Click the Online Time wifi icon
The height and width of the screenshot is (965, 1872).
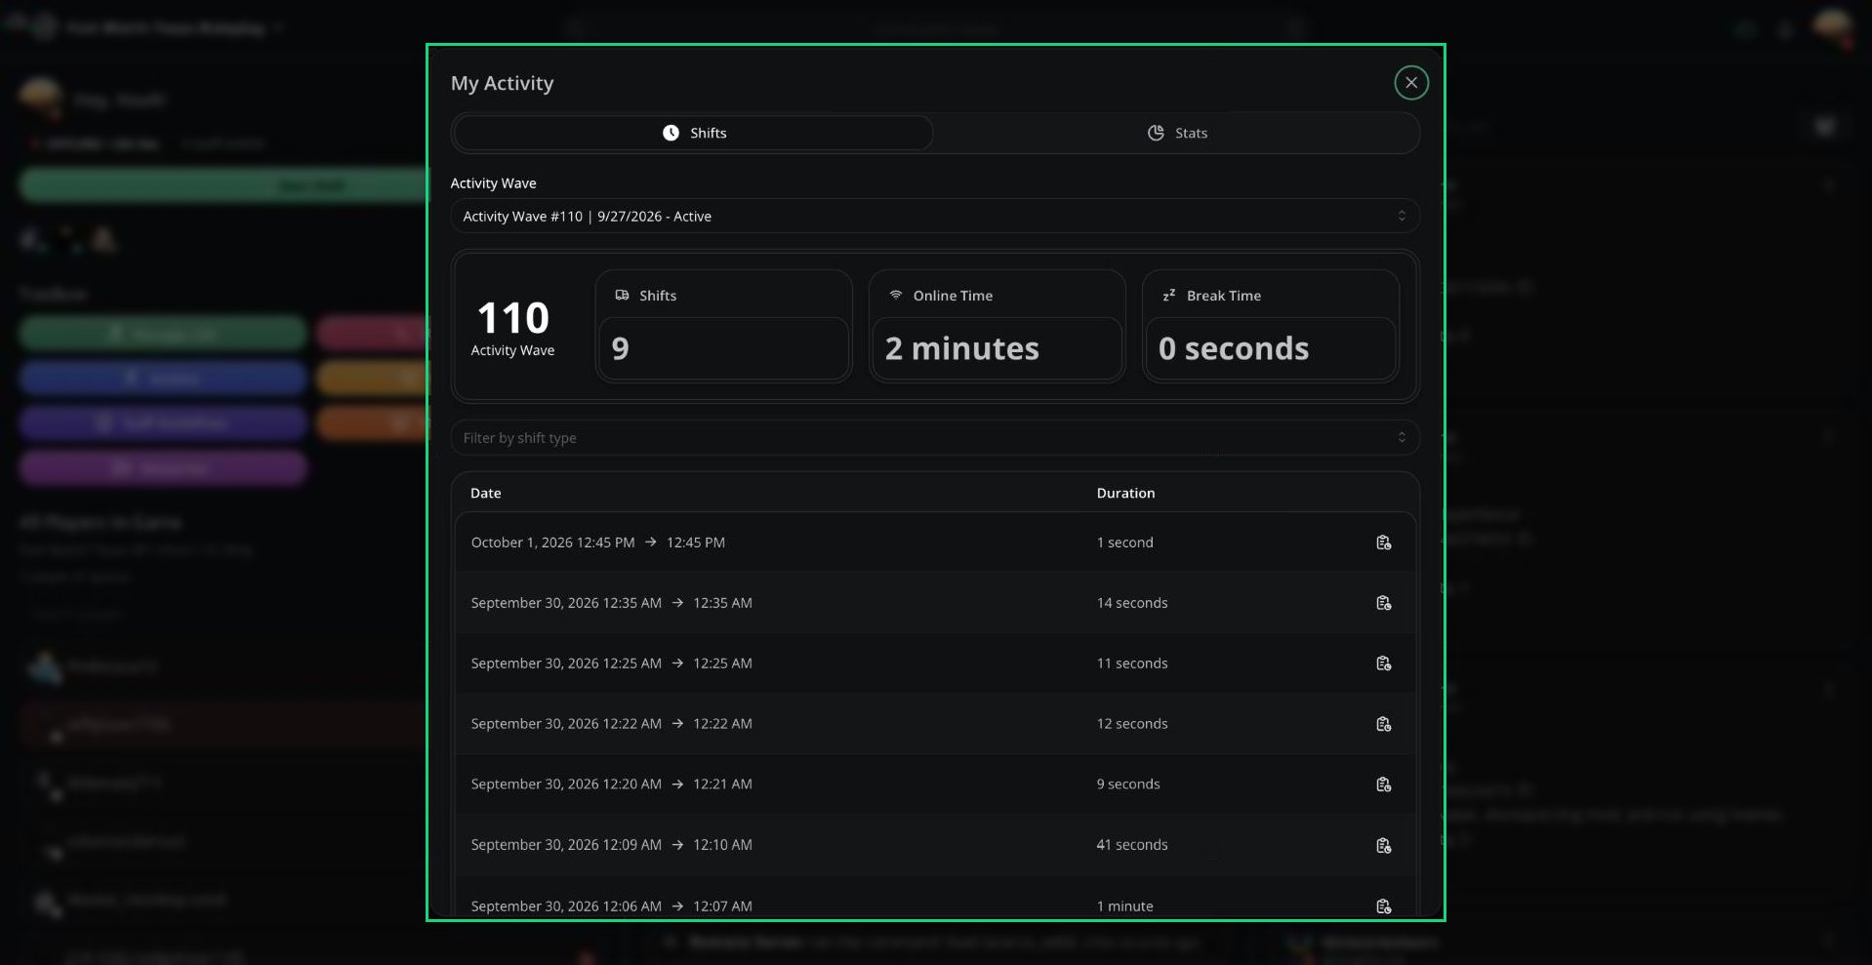click(895, 295)
